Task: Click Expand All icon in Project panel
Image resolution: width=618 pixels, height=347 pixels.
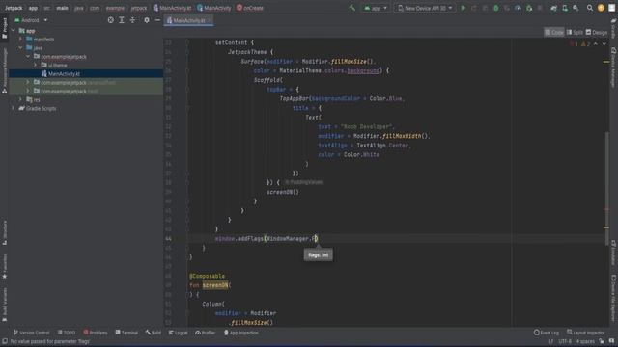Action: tap(122, 20)
